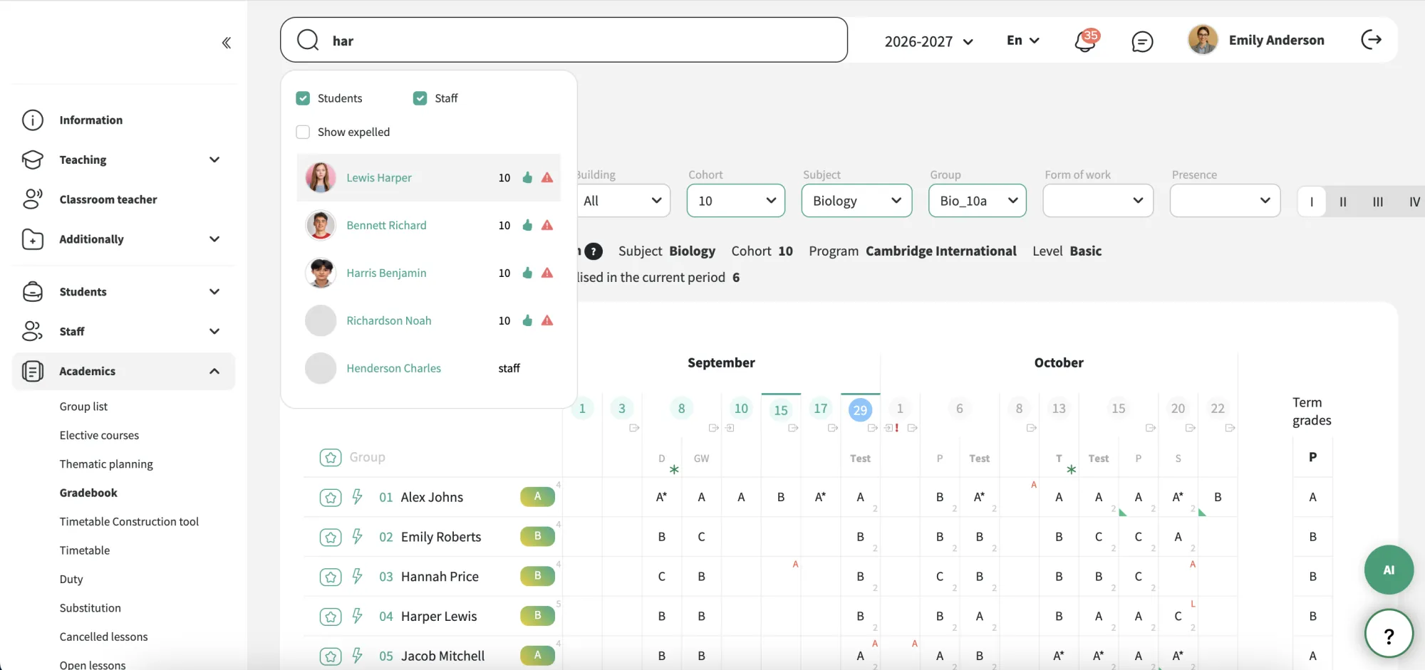The height and width of the screenshot is (670, 1425).
Task: Click the thumbs-up icon for Lewis Harper
Action: pos(527,177)
